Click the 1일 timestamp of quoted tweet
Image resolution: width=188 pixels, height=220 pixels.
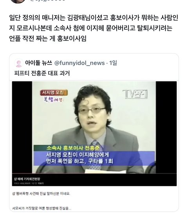(x=113, y=63)
